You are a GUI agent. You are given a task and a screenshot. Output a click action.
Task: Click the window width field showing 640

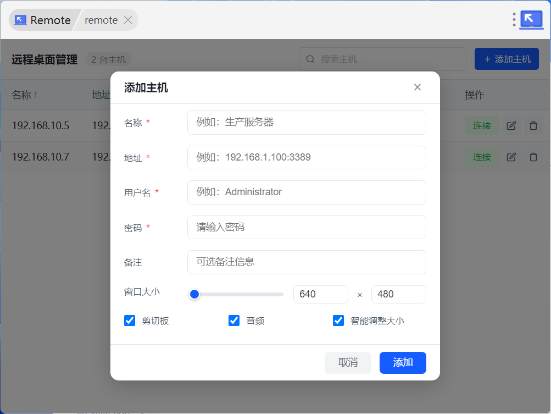[x=321, y=294]
